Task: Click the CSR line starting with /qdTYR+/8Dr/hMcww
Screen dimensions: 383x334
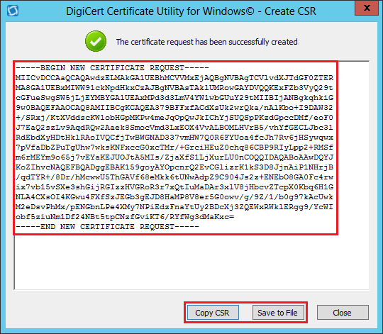Action: pyautogui.click(x=174, y=177)
